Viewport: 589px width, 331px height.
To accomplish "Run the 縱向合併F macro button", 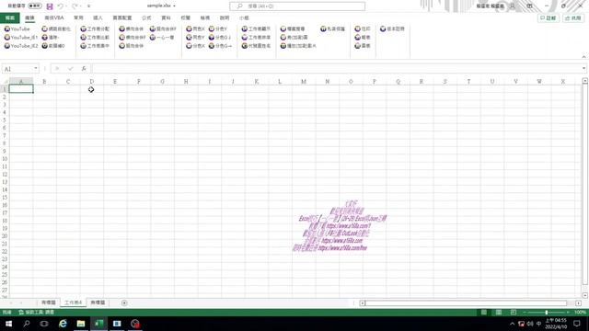I will 163,29.
